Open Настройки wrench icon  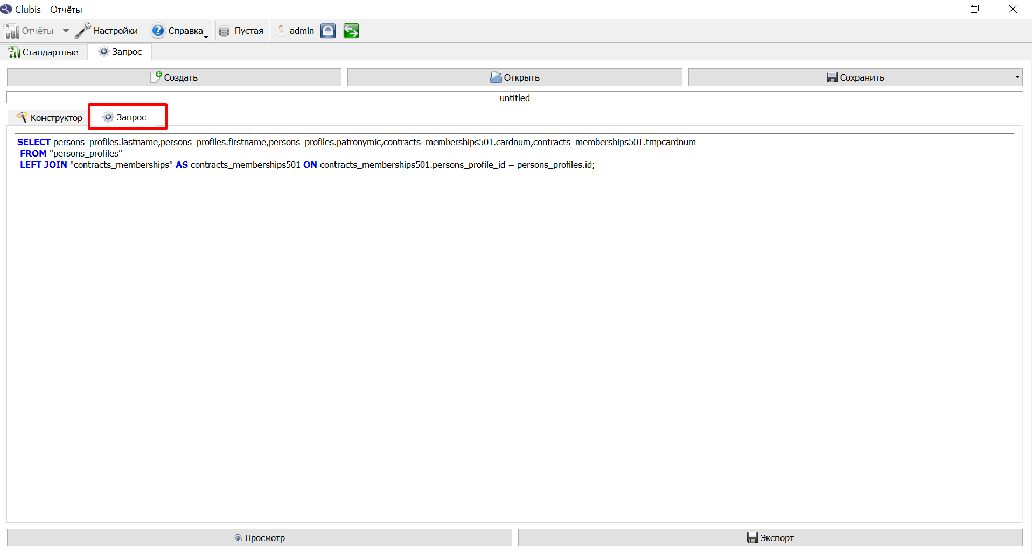82,31
